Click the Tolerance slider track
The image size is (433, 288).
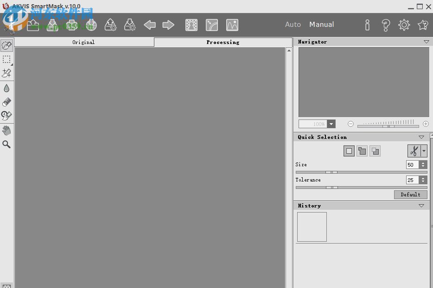pyautogui.click(x=362, y=188)
